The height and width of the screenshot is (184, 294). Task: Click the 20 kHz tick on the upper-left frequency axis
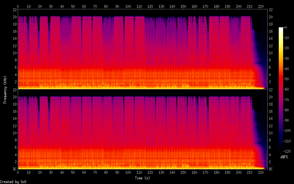point(15,17)
